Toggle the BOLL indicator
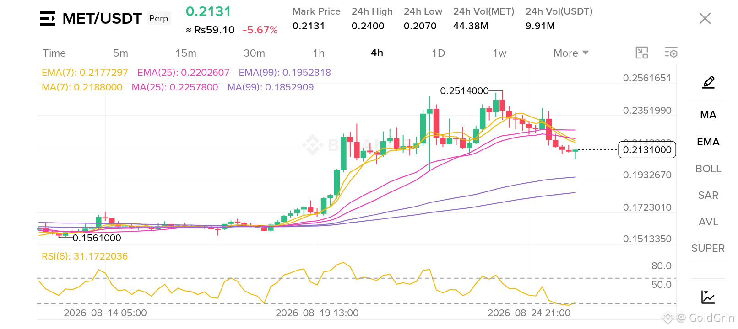This screenshot has width=738, height=329. (x=708, y=169)
